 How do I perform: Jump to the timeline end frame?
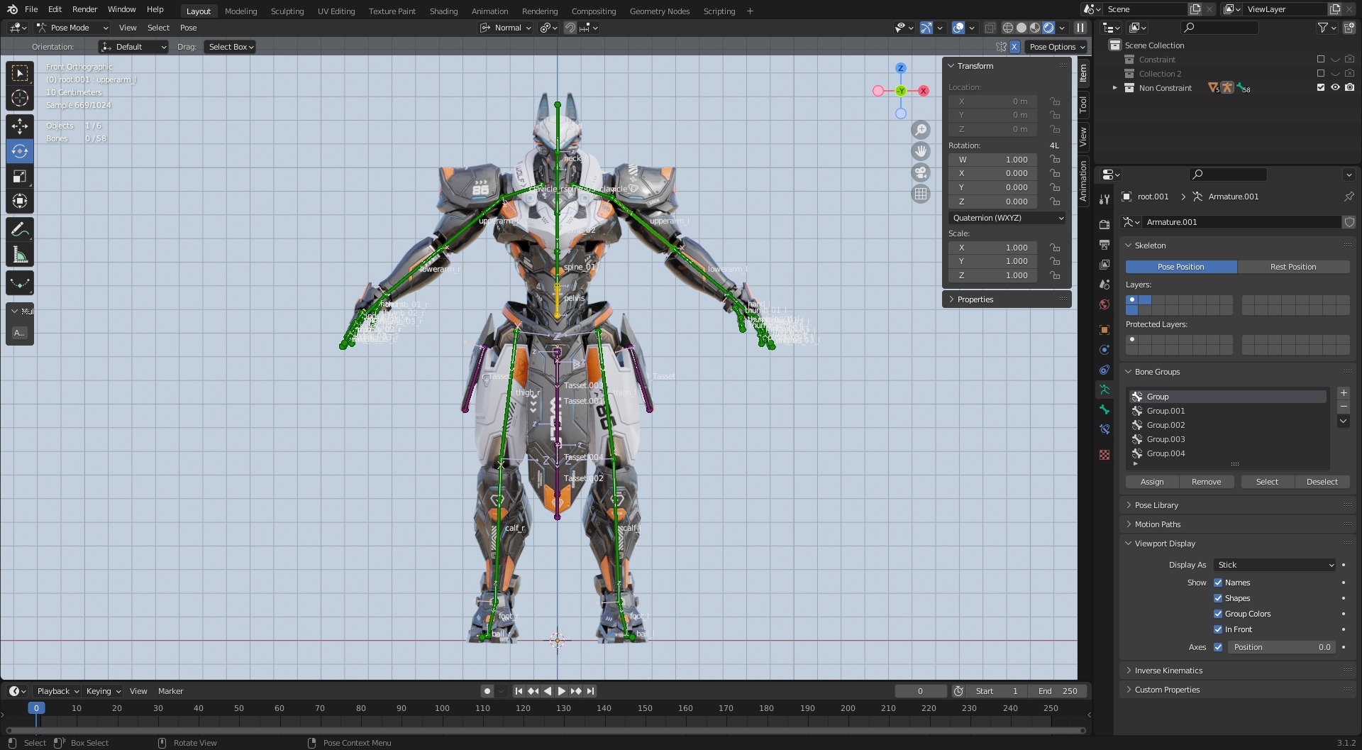click(x=590, y=691)
